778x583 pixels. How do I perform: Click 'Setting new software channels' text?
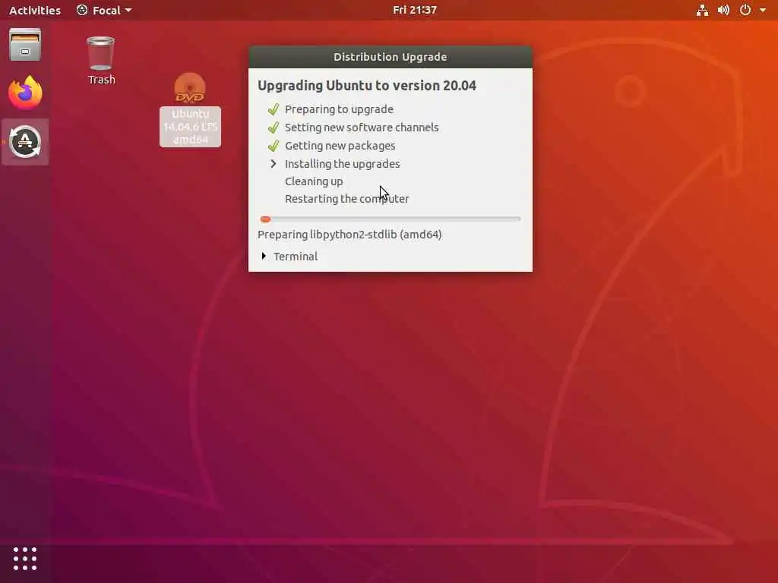362,128
